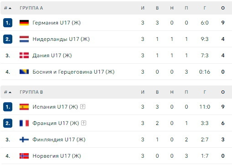232x165 pixels.
Task: Open Норвегия U17 (Ж) team page
Action: coord(57,156)
